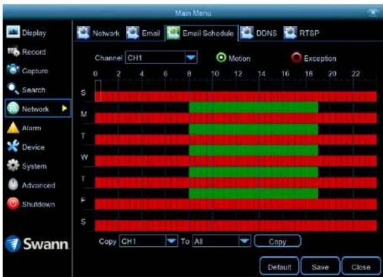
Task: Click the red Shutdown power icon
Action: [13, 203]
